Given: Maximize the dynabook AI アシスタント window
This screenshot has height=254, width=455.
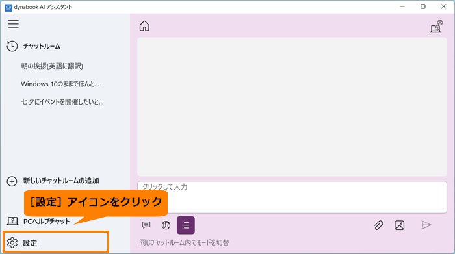Looking at the screenshot, I should [x=423, y=6].
